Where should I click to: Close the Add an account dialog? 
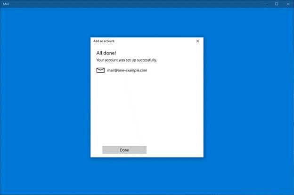pos(197,41)
